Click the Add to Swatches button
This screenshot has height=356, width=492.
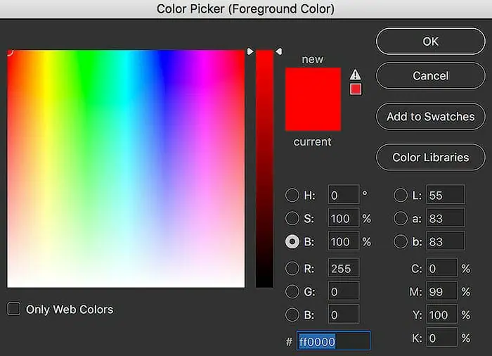430,117
